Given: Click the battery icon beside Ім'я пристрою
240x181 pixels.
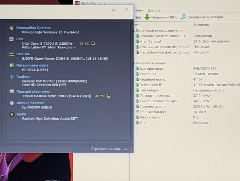Looking at the screenshot, I should [138, 69].
